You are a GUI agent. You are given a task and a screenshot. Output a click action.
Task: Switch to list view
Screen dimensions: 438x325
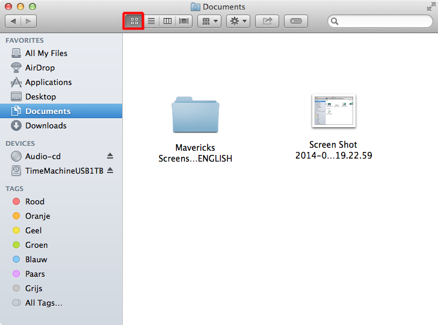[151, 21]
